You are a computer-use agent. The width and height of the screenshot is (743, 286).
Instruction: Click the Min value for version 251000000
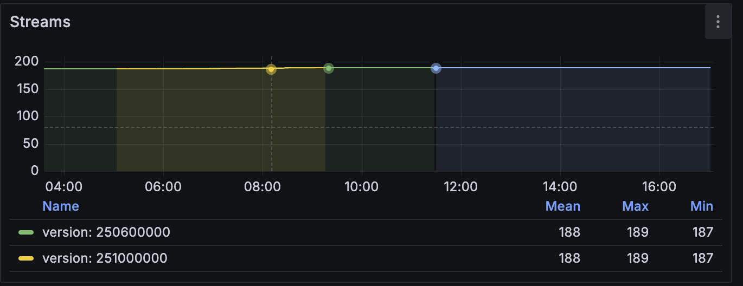click(x=702, y=258)
